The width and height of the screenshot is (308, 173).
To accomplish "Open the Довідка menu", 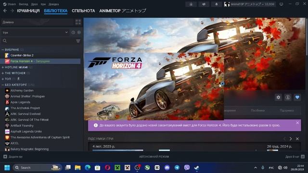I will tap(53, 4).
